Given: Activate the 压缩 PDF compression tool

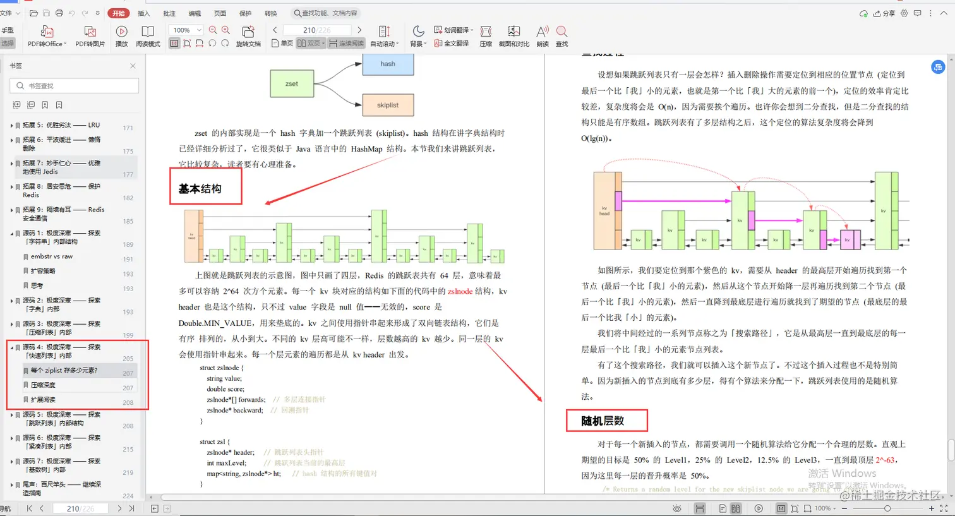Looking at the screenshot, I should [486, 36].
